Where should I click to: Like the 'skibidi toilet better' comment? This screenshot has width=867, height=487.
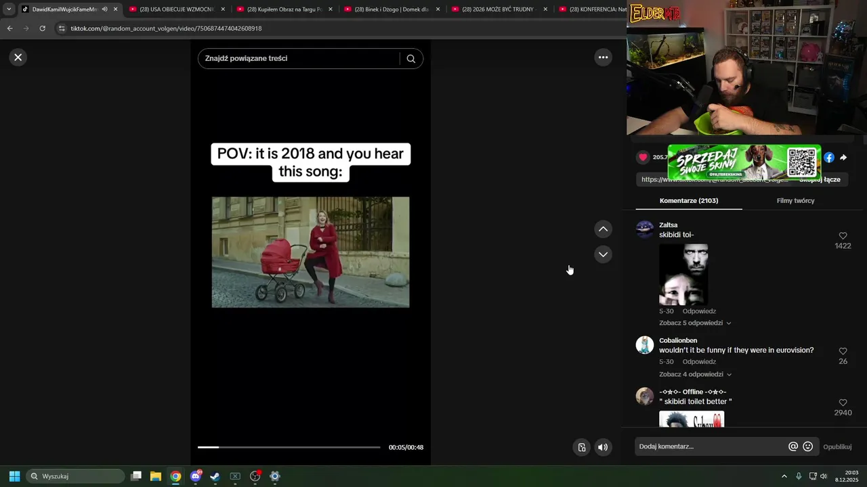click(x=843, y=403)
